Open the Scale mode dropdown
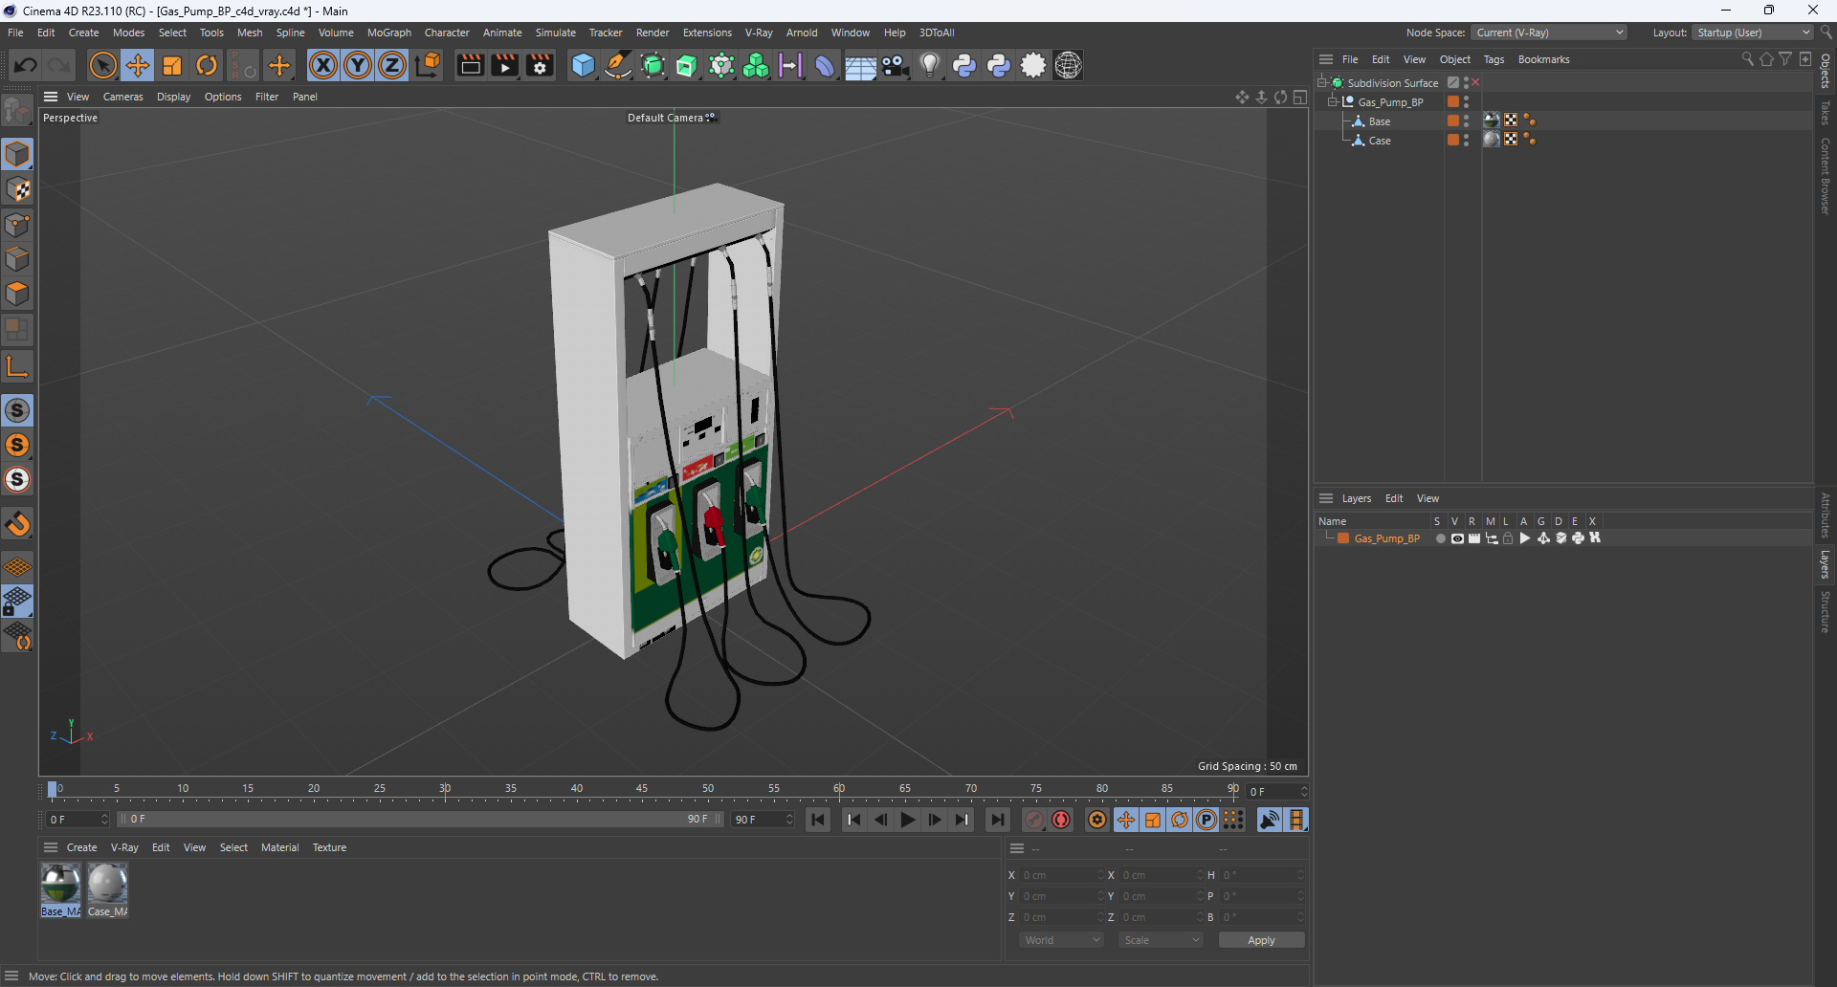The height and width of the screenshot is (987, 1837). point(1161,940)
